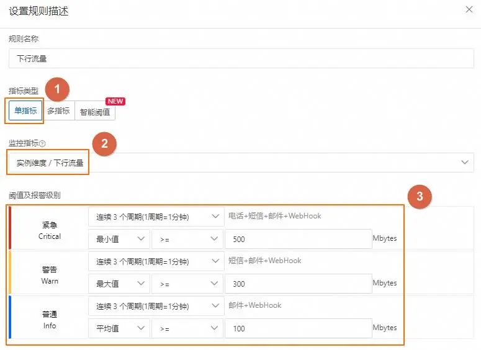
Task: Click the Critical threshold field showing 500
Action: tap(298, 239)
